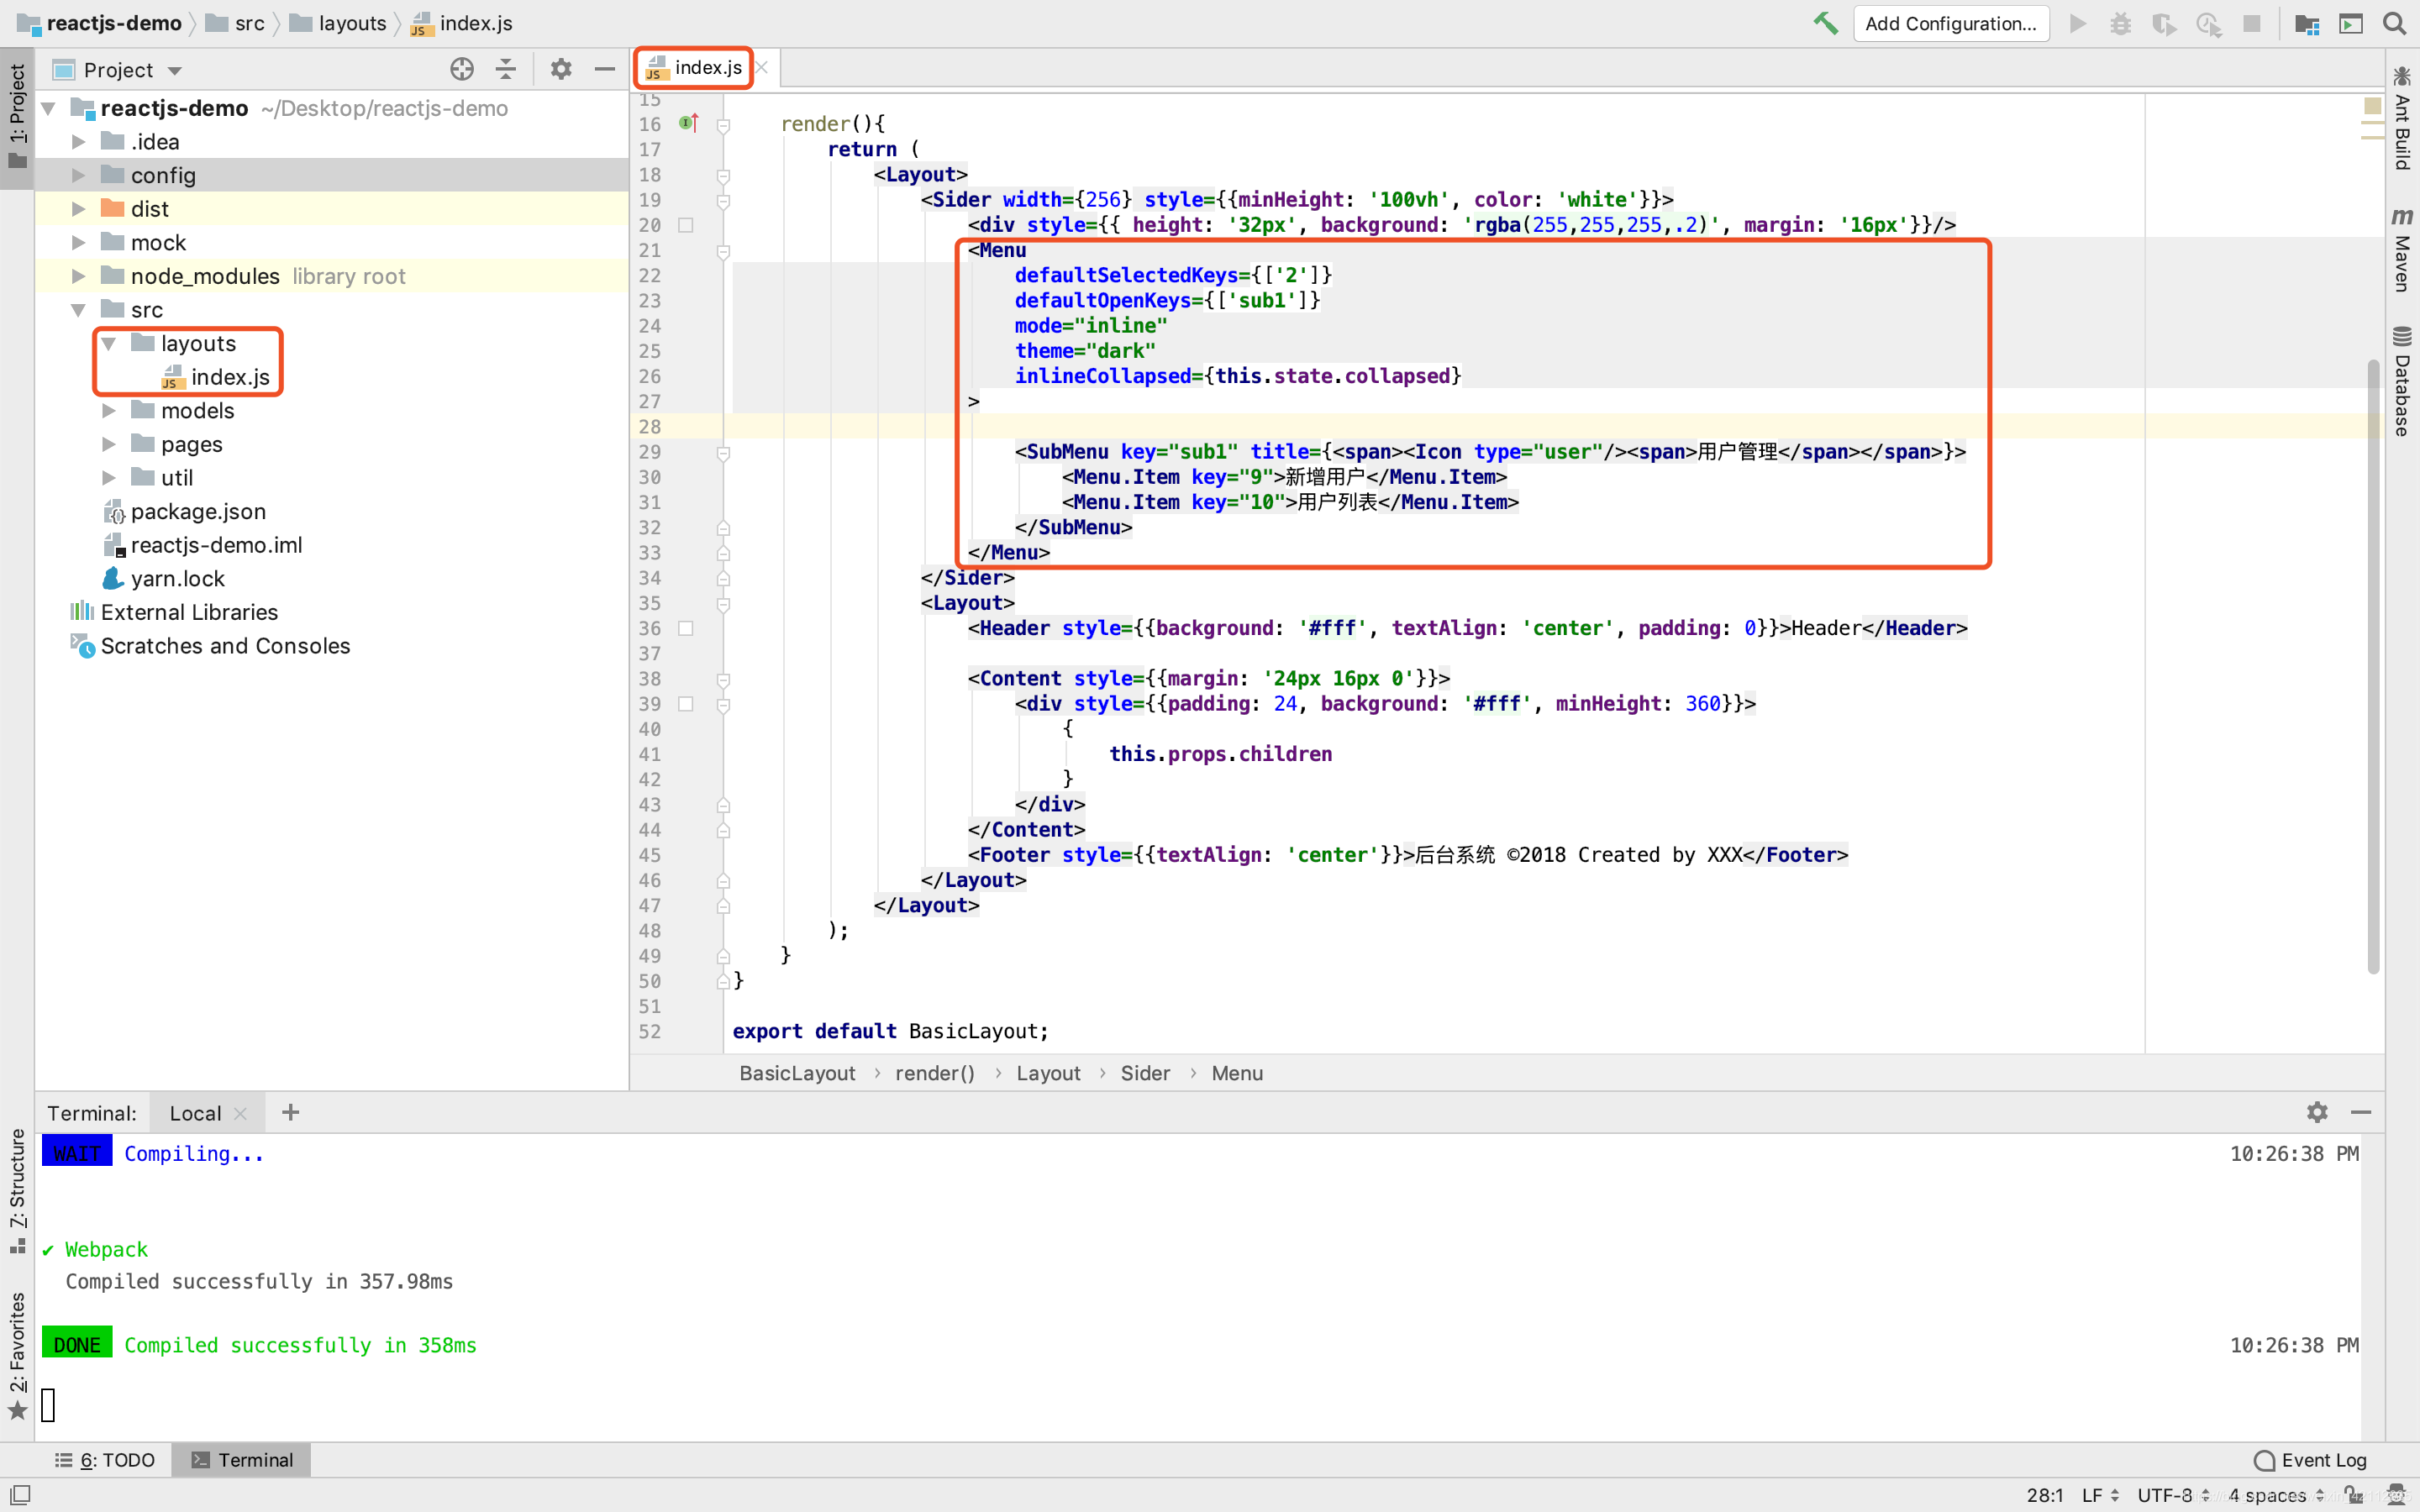Open Terminal panel gear settings

(x=2318, y=1112)
